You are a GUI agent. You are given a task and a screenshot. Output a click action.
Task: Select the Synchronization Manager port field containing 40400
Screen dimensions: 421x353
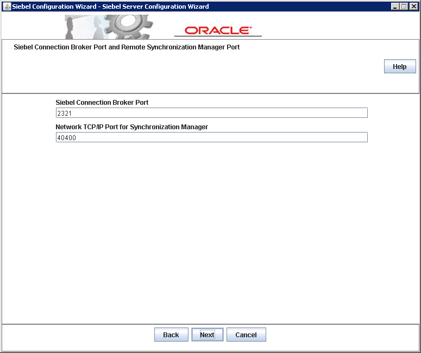211,137
